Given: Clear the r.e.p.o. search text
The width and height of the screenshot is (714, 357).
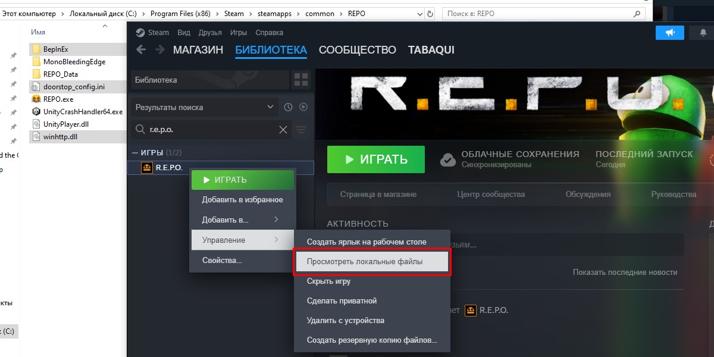Looking at the screenshot, I should (283, 130).
